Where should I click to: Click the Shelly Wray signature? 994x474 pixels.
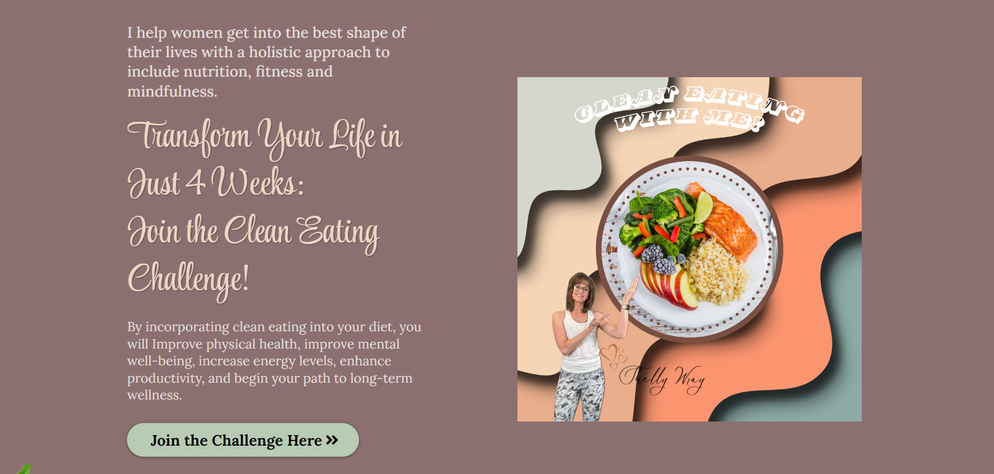click(x=661, y=380)
